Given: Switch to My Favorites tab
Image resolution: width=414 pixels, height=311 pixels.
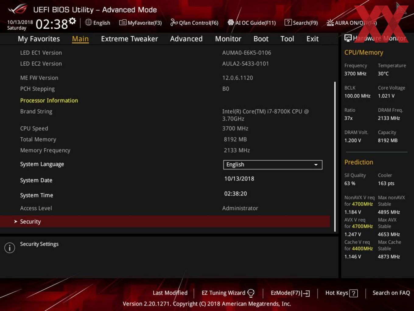Looking at the screenshot, I should pos(39,39).
